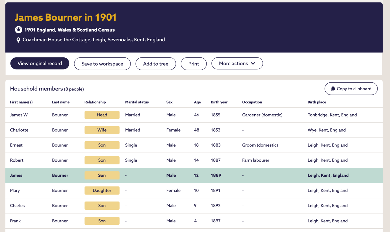Click the first name Charles
This screenshot has width=390, height=232.
click(x=17, y=206)
